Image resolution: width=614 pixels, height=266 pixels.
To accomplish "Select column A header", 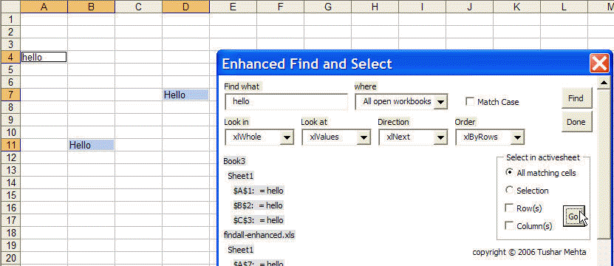I will pos(44,6).
